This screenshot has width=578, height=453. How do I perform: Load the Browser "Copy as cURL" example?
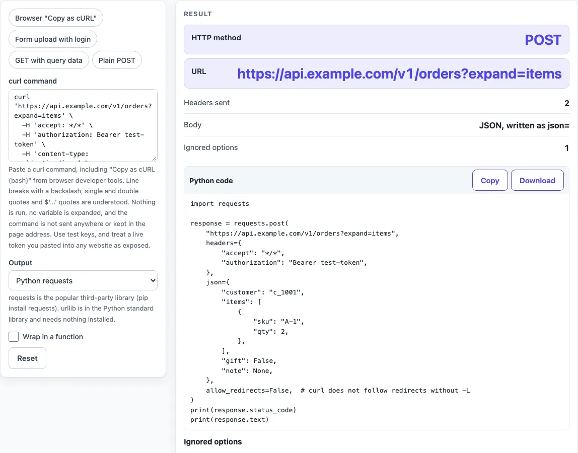(56, 18)
